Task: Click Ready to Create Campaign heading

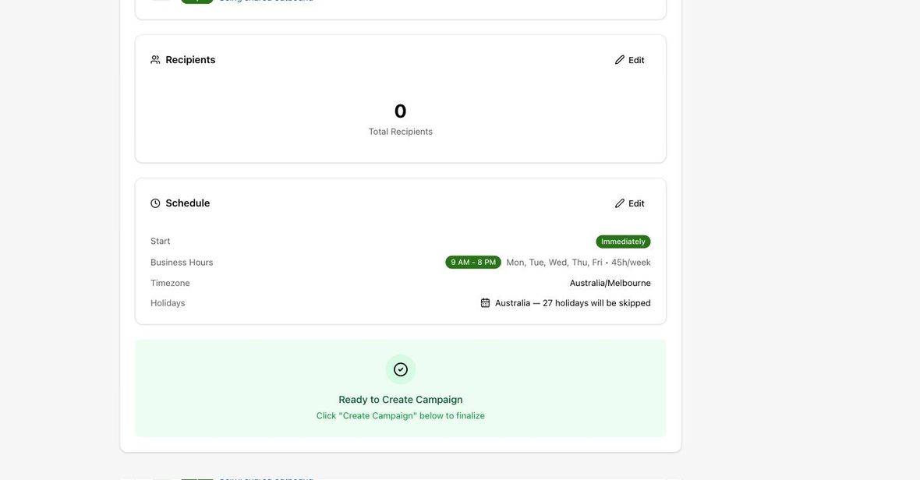Action: click(x=401, y=400)
